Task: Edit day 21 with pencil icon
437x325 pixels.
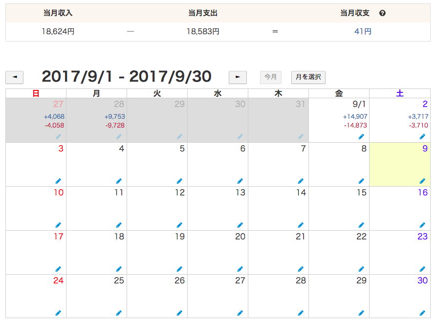Action: click(x=301, y=269)
